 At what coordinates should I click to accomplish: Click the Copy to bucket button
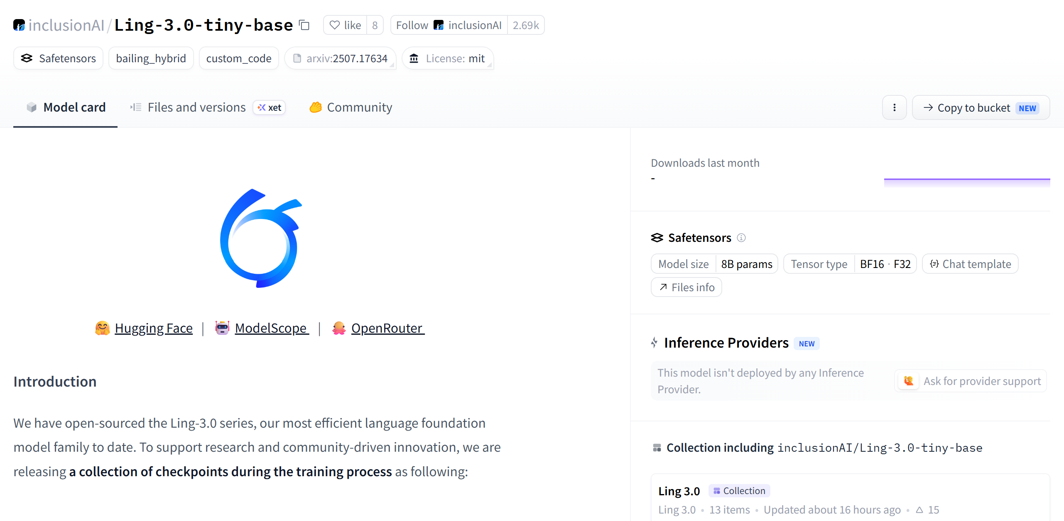[981, 108]
